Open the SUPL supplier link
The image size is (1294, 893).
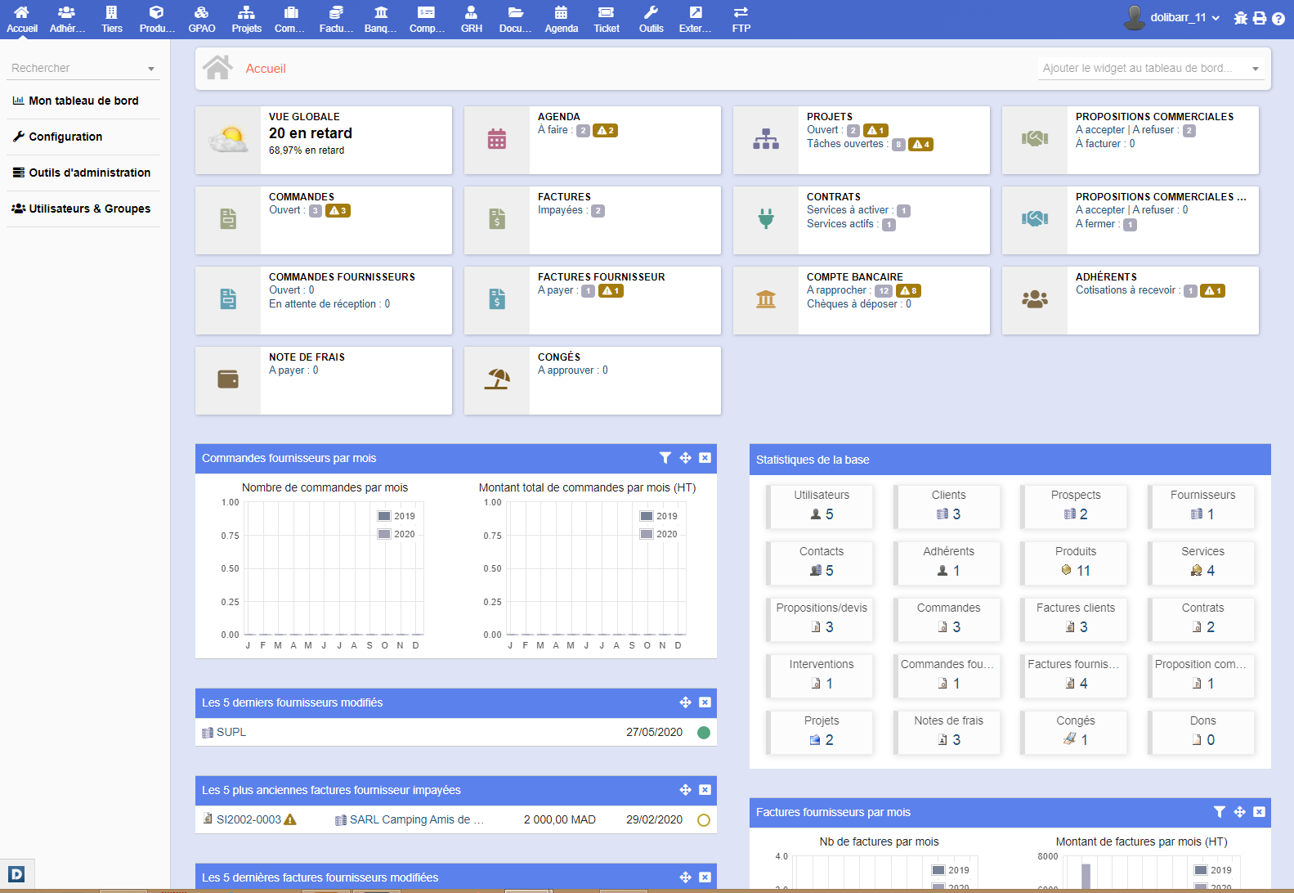pos(231,732)
